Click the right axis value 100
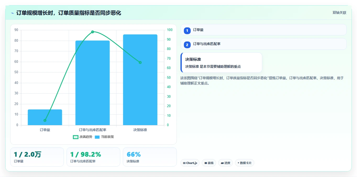The width and height of the screenshot is (357, 177). 170,30
